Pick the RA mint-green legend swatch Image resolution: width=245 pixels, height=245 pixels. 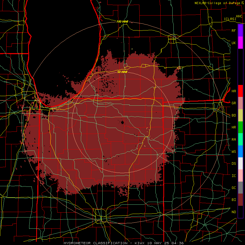[x=240, y=139]
